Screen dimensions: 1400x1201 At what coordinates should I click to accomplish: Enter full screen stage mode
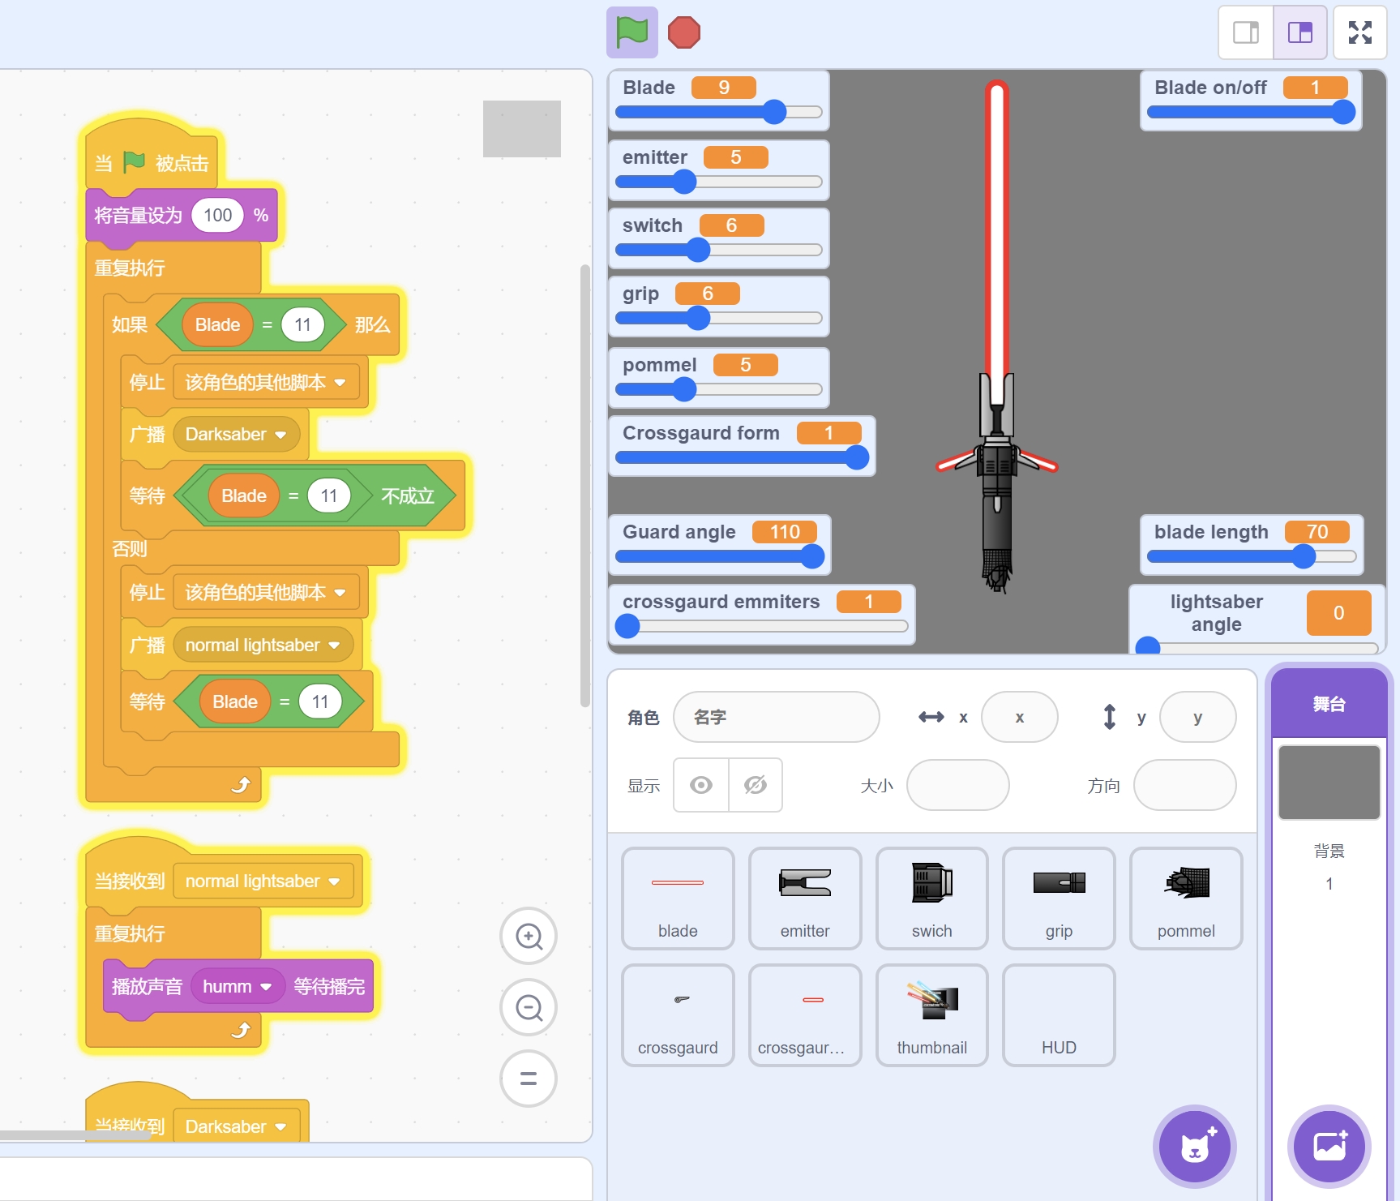[1360, 32]
